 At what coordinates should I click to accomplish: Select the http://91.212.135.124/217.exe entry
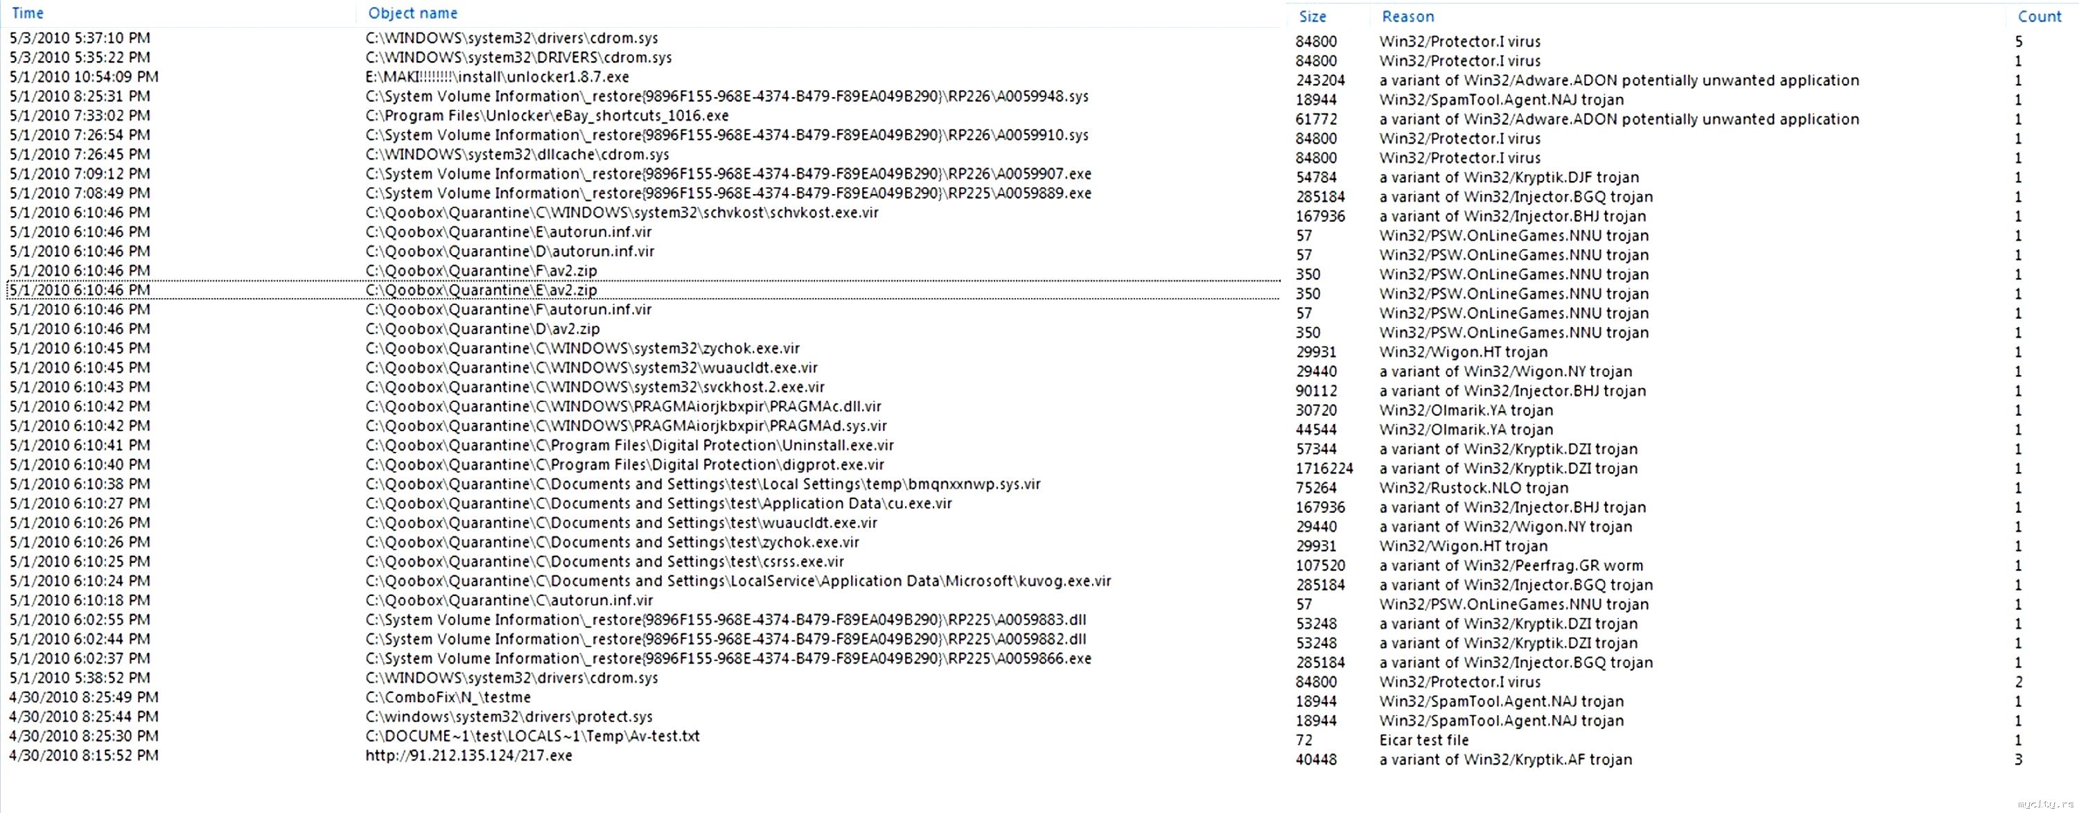click(643, 755)
